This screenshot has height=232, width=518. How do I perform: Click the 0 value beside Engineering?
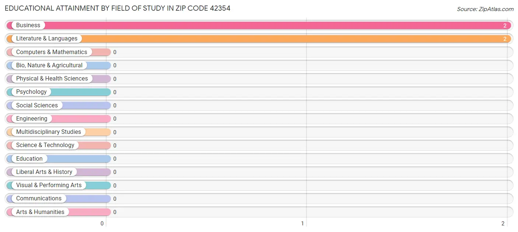[115, 119]
